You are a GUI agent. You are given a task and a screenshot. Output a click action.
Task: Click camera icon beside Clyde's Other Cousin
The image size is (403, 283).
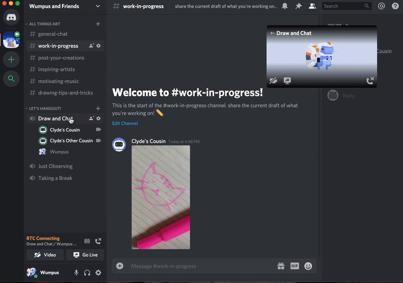pos(98,140)
